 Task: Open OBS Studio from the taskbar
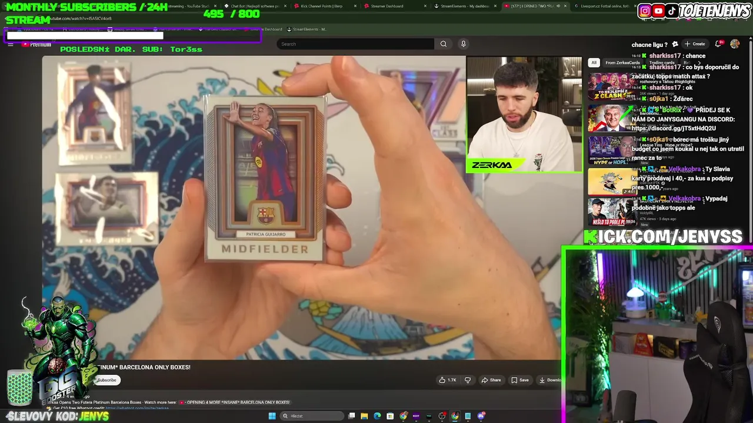pos(442,416)
